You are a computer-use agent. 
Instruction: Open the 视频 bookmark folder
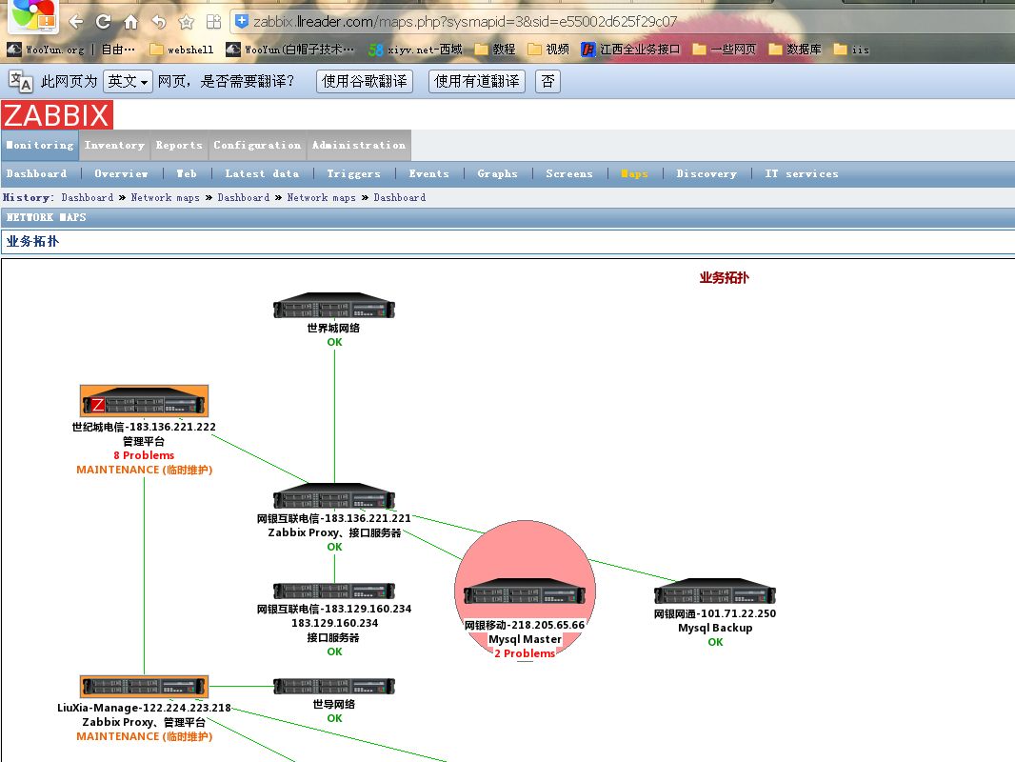tap(548, 50)
